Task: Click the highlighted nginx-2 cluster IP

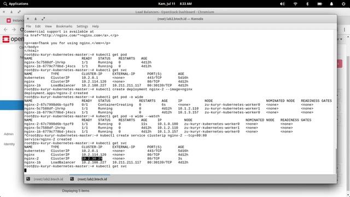Action: 92,159
